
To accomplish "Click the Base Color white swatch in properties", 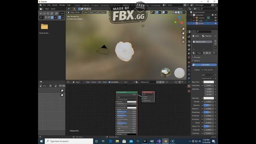I will point(208,82).
